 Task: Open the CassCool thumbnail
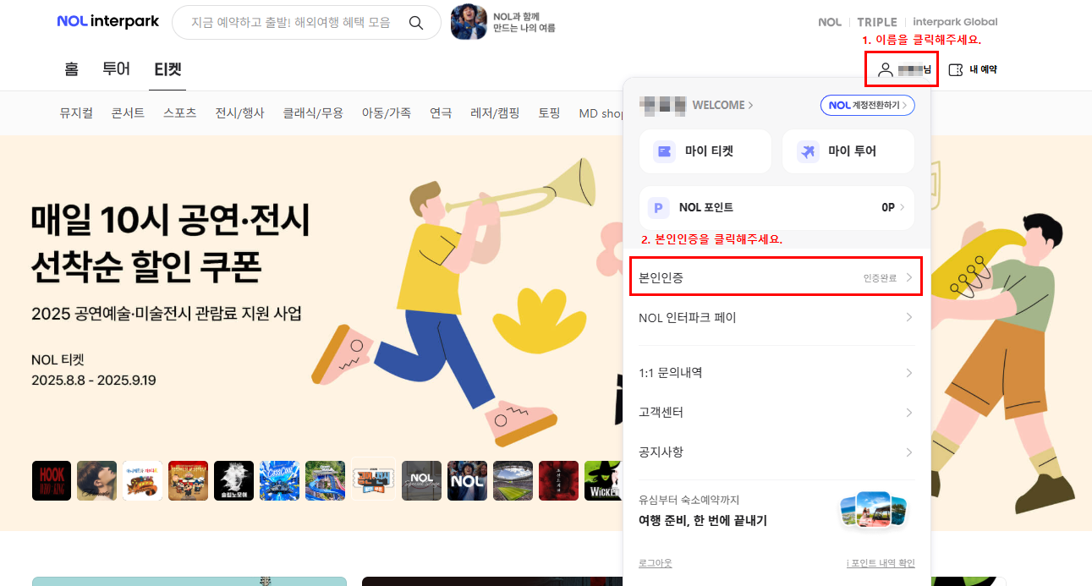click(280, 480)
